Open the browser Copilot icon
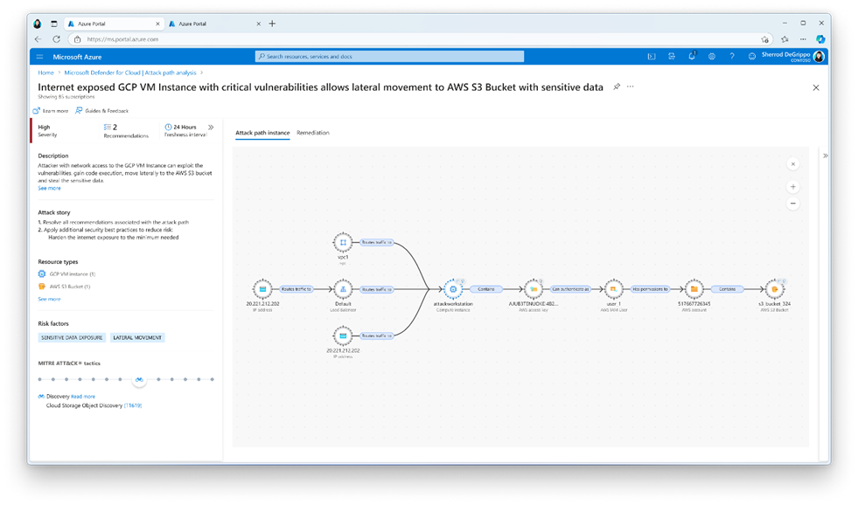The image size is (858, 505). 820,39
